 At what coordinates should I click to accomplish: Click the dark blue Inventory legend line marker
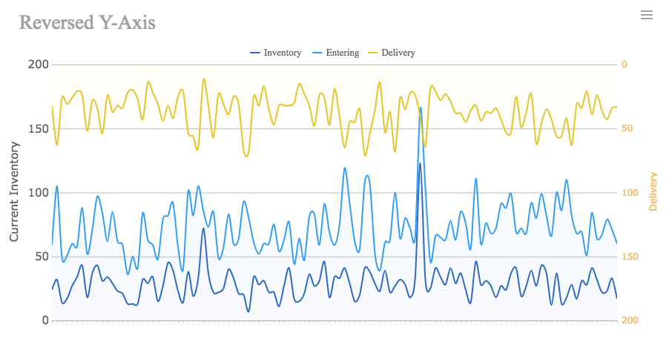click(256, 53)
